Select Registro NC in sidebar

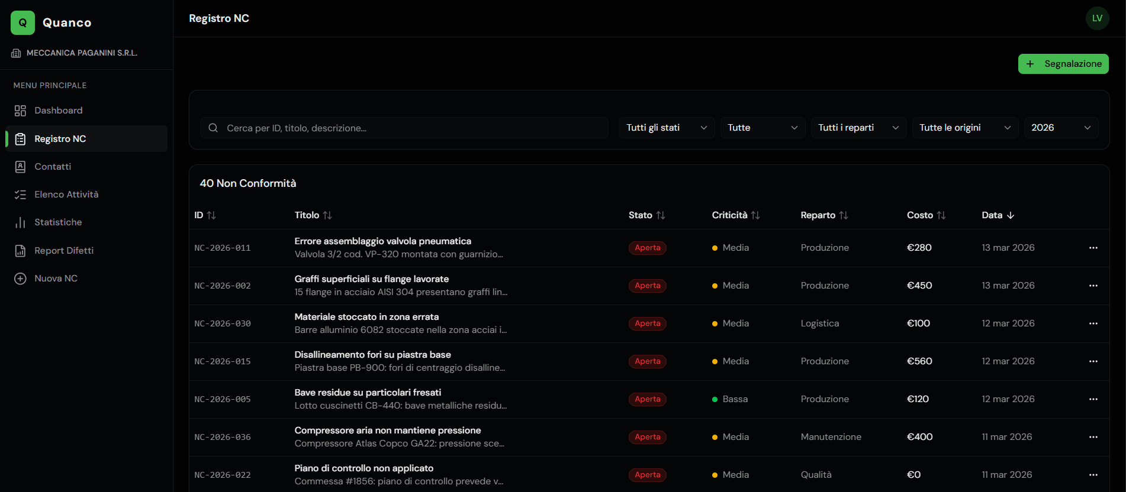coord(86,139)
